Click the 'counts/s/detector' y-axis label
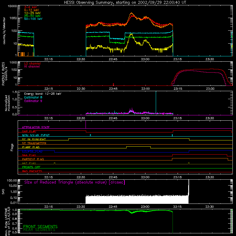The height and width of the screenshot is (236, 236). click(x=4, y=31)
